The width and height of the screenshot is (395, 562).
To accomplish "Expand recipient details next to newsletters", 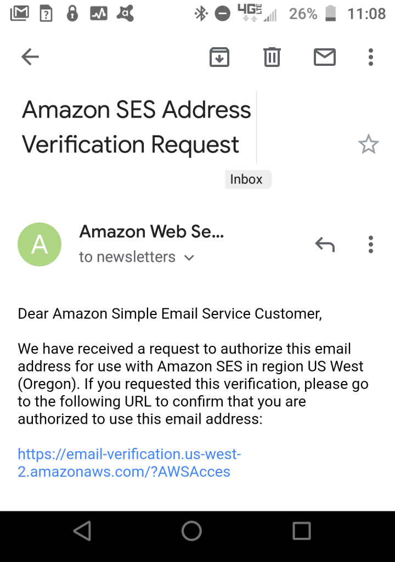I will pyautogui.click(x=189, y=257).
